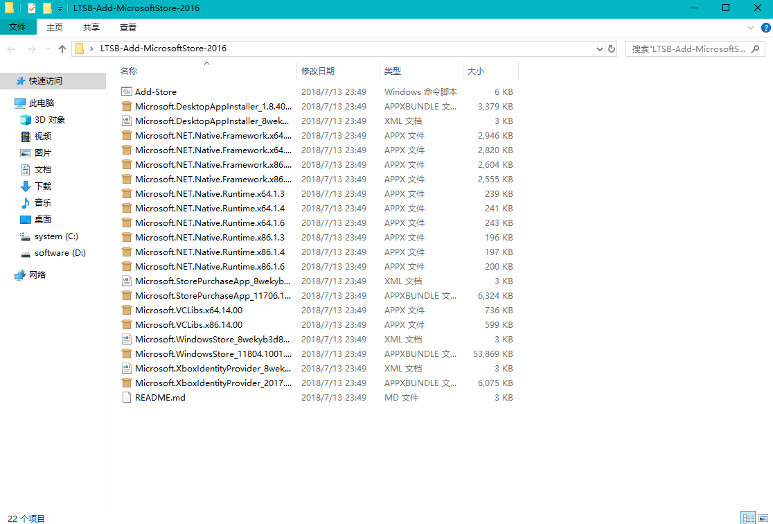Go back with the back arrow
The image size is (773, 524).
click(x=11, y=49)
